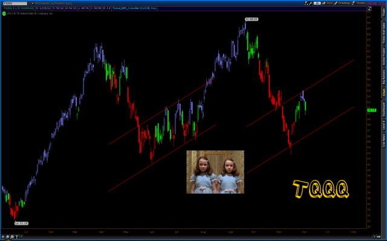Click the first round icon in bottom-left toolbar
The width and height of the screenshot is (387, 241).
(3, 237)
